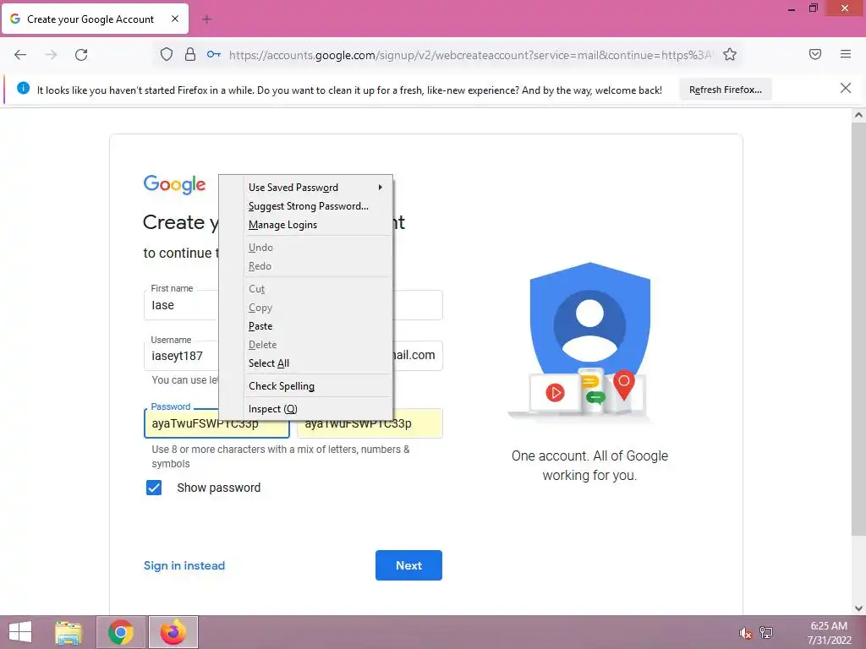Close the Create your Google Account tab
The width and height of the screenshot is (866, 649).
click(174, 19)
